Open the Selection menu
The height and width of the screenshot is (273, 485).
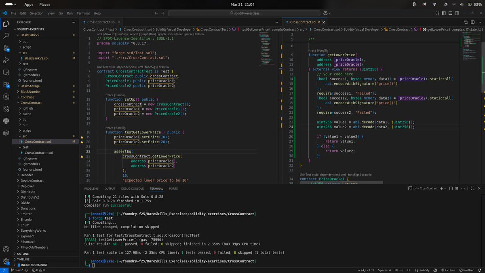(x=36, y=13)
